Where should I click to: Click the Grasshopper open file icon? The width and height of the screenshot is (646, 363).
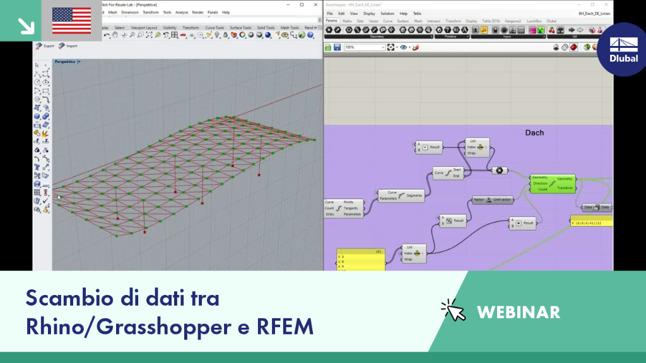point(328,47)
